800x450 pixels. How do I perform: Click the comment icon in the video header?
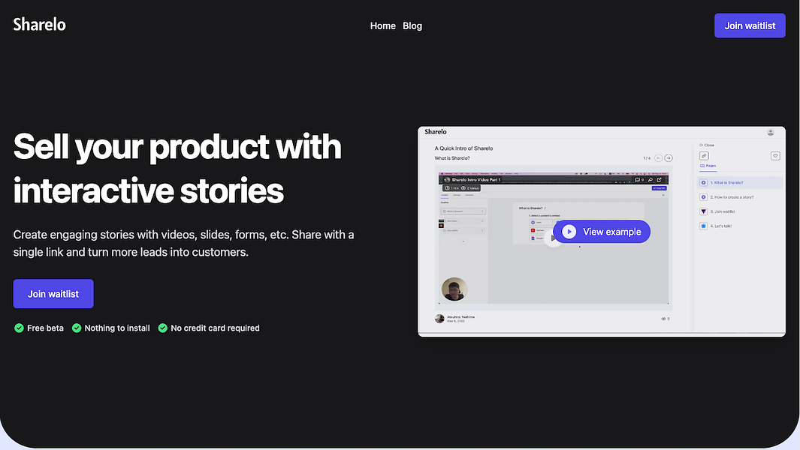coord(637,180)
